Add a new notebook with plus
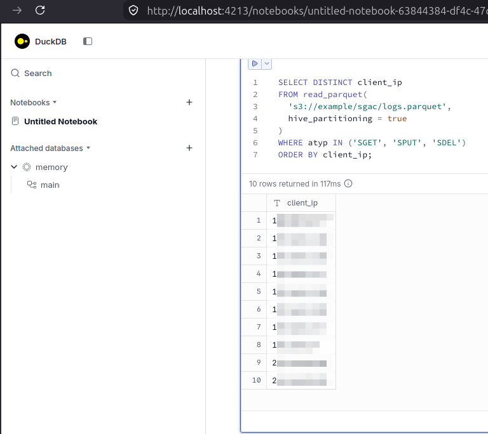This screenshot has width=488, height=434. pyautogui.click(x=189, y=102)
